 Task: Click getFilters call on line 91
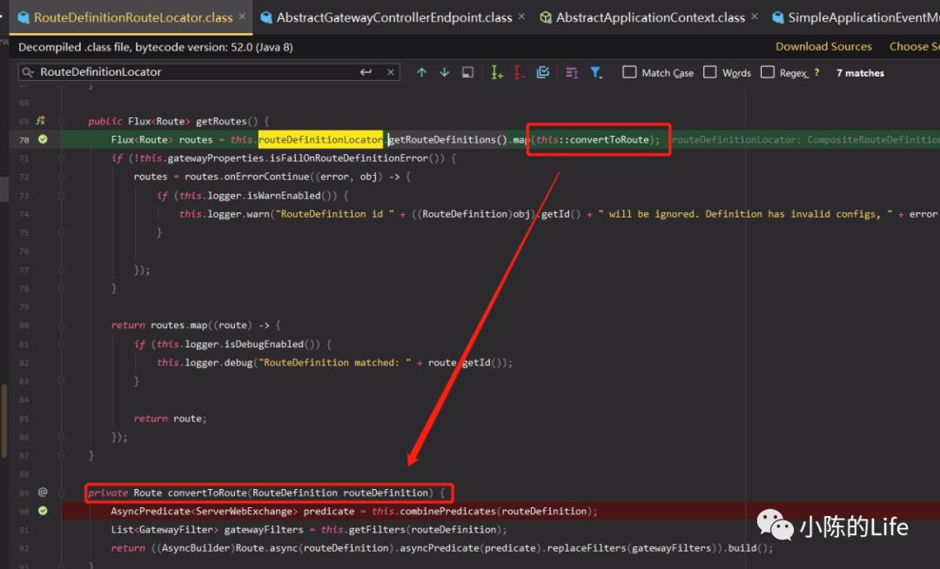(377, 530)
